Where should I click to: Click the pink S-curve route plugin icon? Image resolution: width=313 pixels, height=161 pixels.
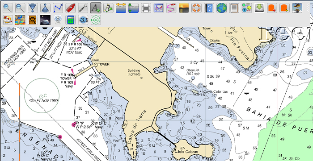pos(171,8)
